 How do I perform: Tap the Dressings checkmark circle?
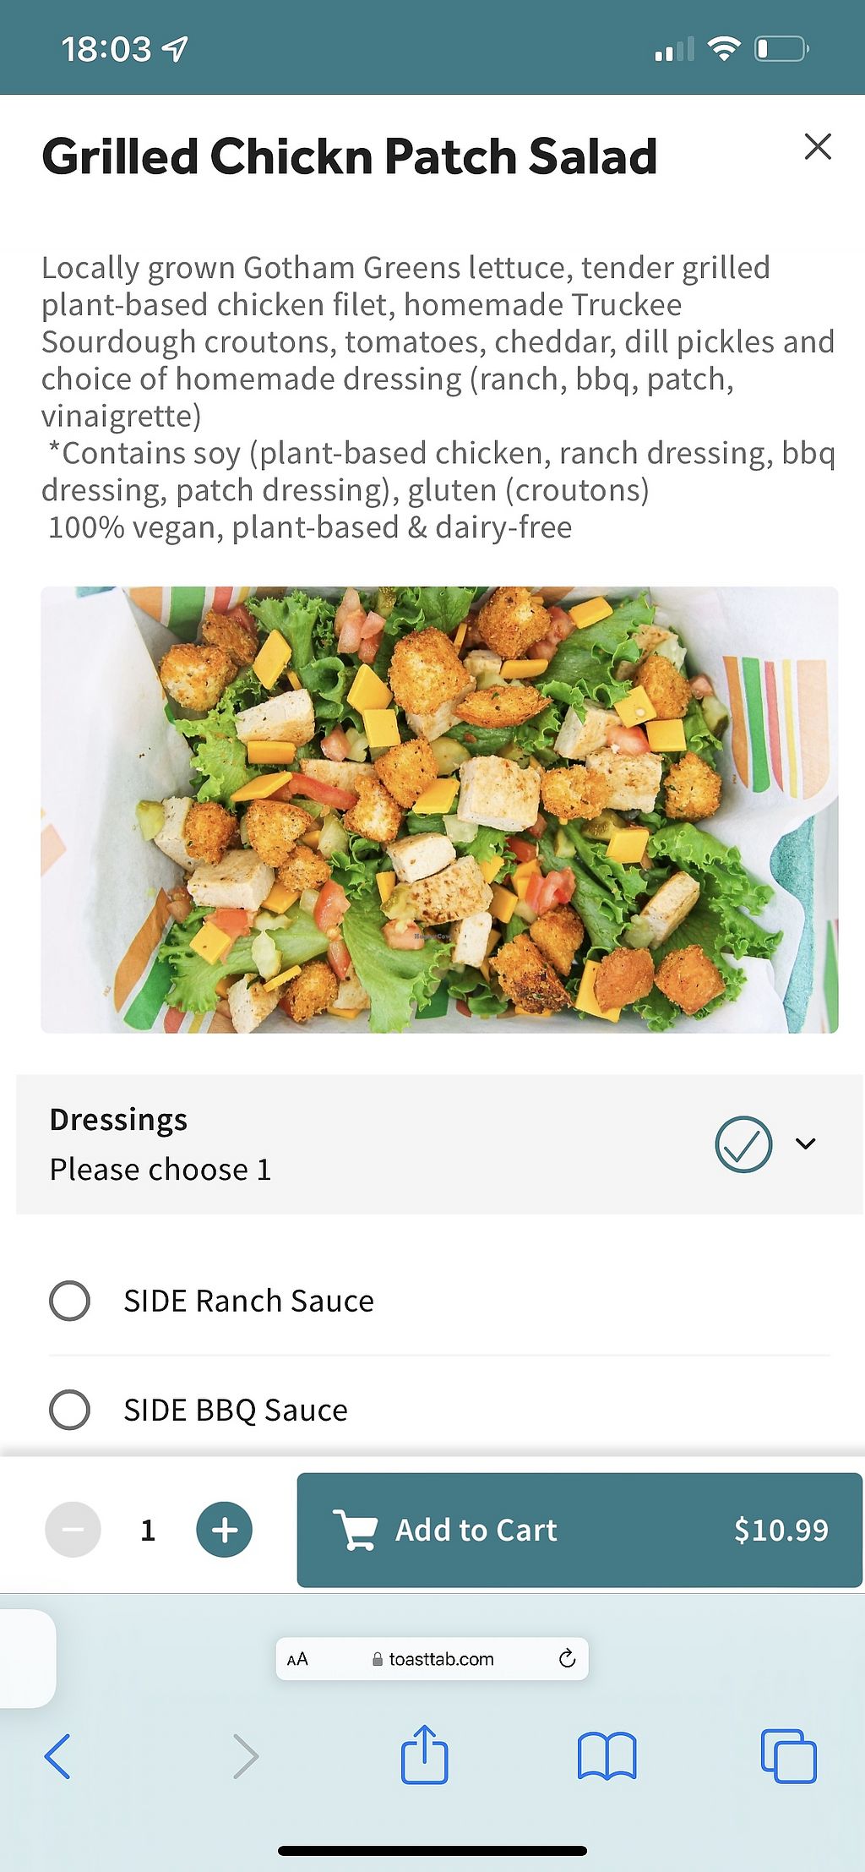(x=743, y=1144)
